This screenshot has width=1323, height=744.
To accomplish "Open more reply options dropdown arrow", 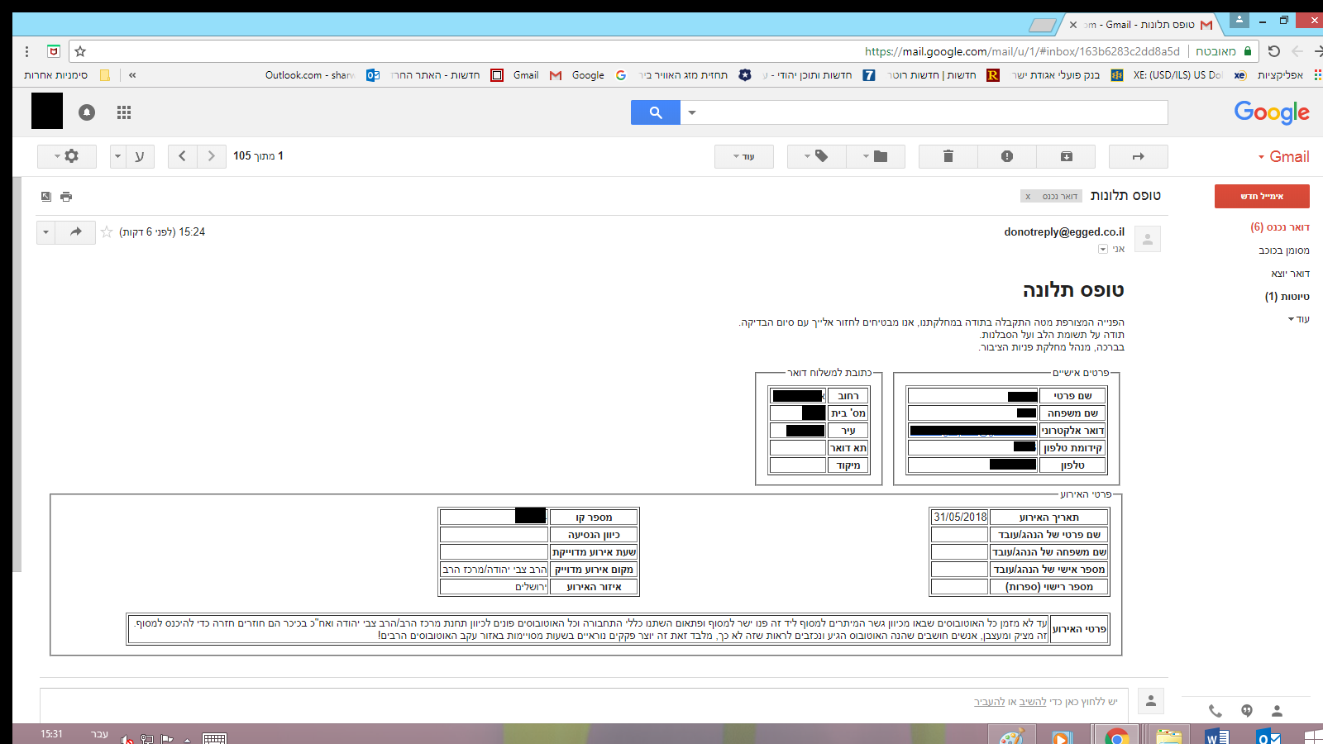I will pyautogui.click(x=45, y=232).
